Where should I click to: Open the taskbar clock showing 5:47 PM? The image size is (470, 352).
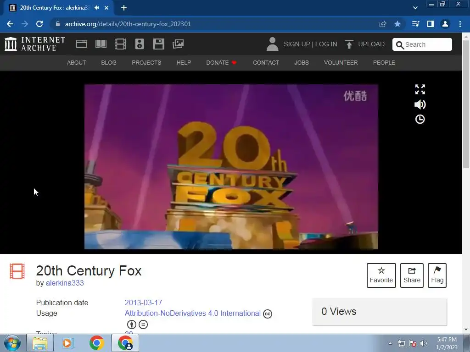[x=447, y=343]
